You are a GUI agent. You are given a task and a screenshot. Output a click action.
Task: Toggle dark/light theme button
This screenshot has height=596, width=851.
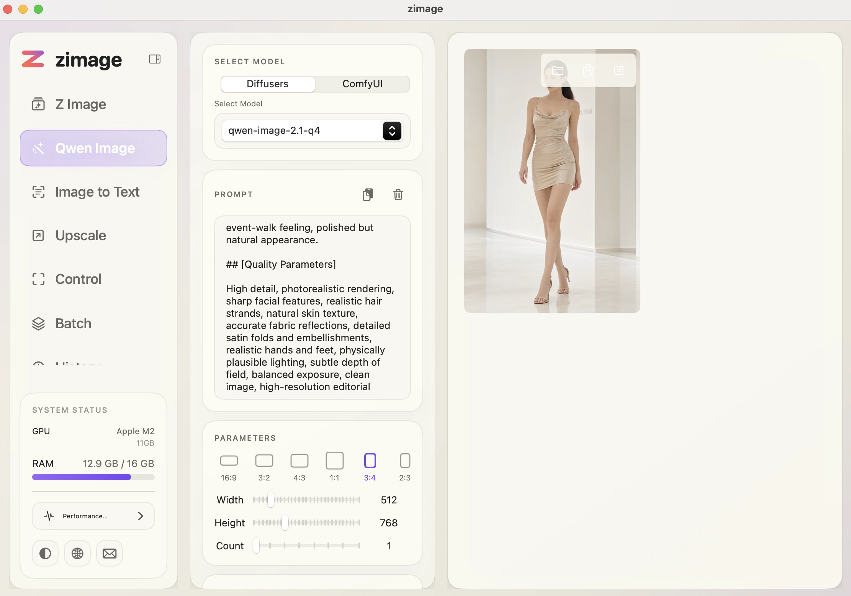pyautogui.click(x=45, y=553)
